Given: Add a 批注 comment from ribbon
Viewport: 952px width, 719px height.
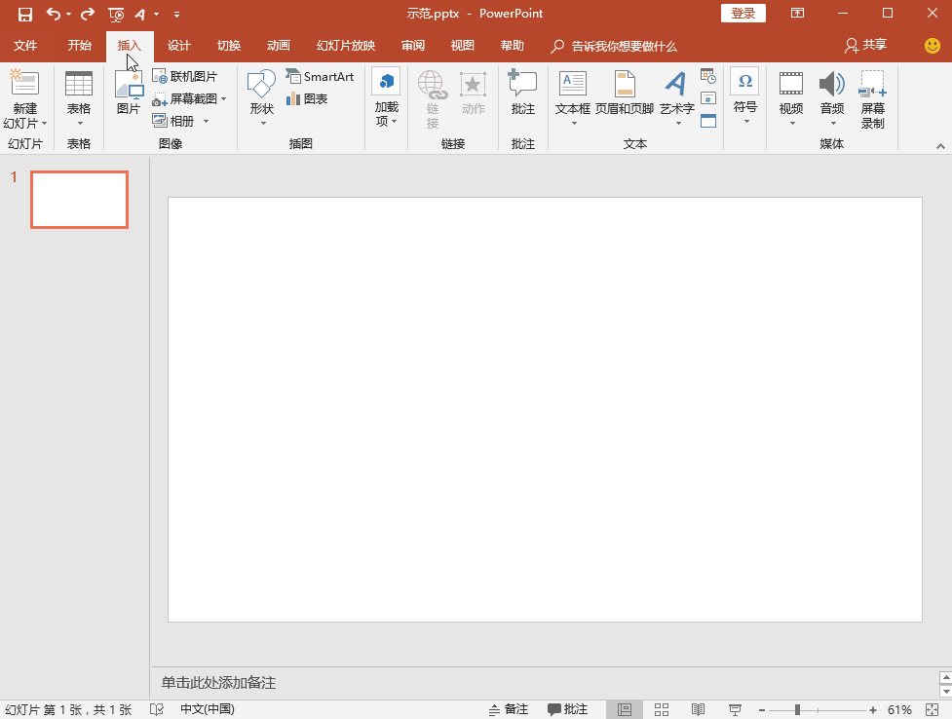Looking at the screenshot, I should pyautogui.click(x=523, y=94).
